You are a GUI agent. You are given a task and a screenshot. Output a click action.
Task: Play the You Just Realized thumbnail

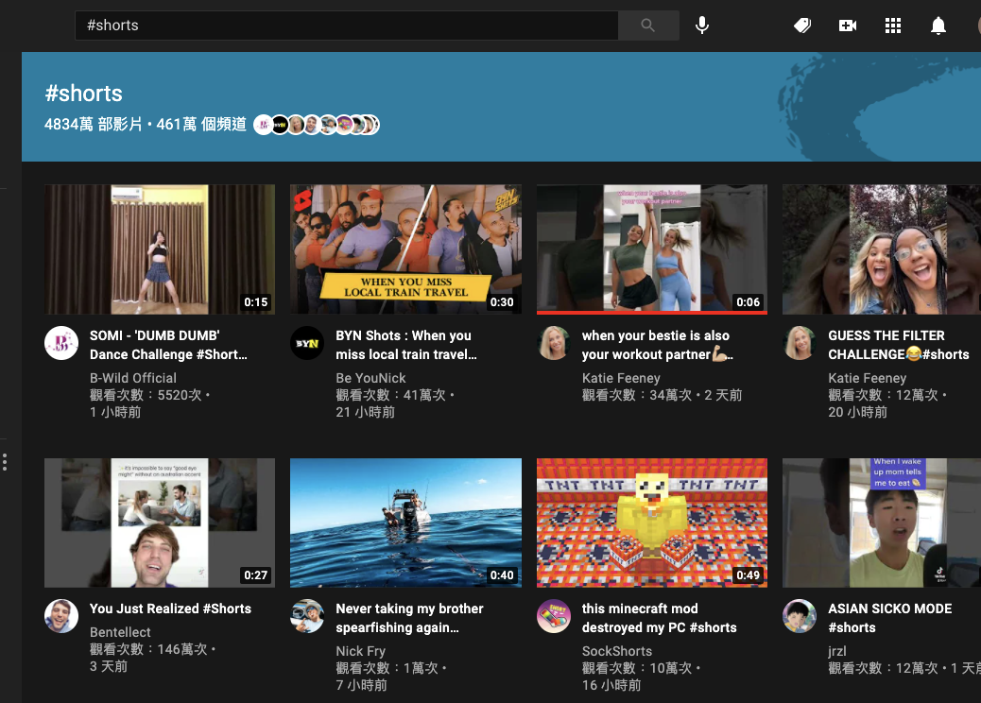[160, 523]
